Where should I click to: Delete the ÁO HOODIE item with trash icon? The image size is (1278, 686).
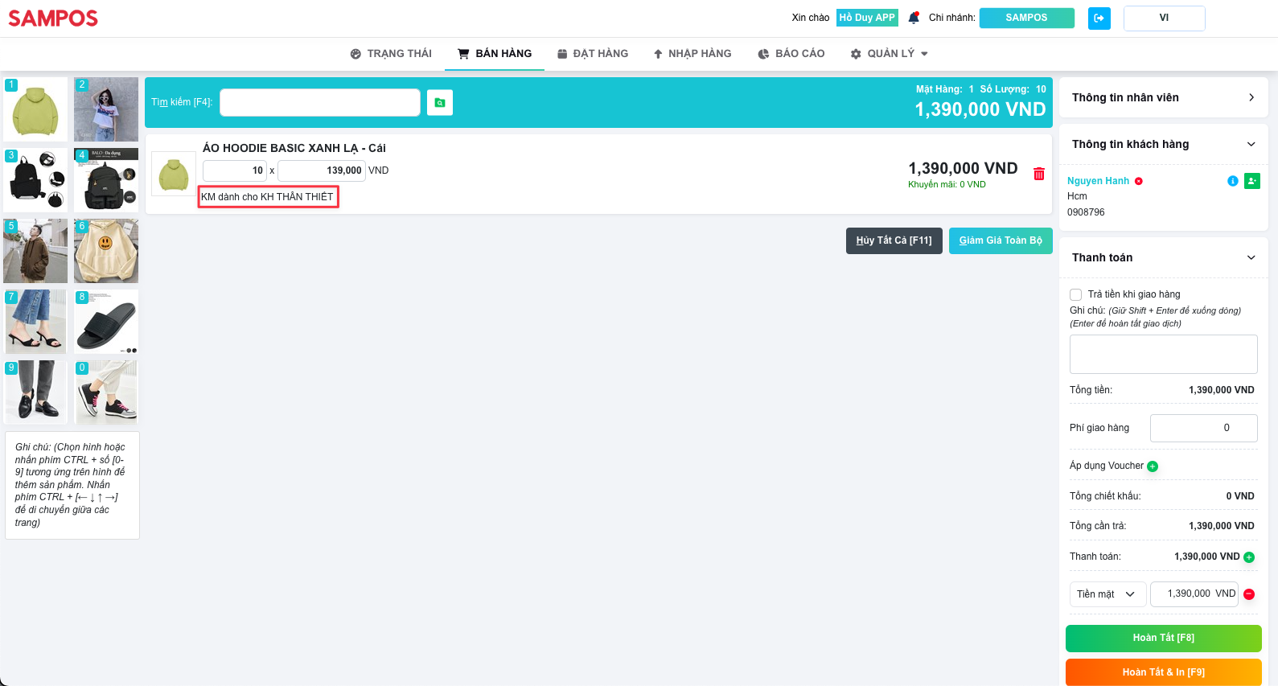(x=1039, y=174)
